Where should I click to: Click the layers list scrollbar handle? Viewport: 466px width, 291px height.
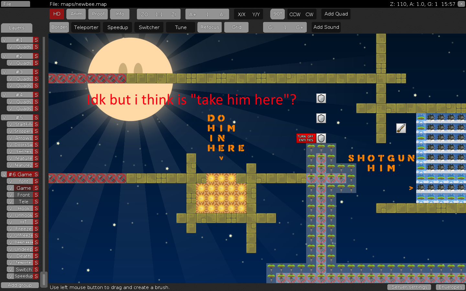[44, 278]
